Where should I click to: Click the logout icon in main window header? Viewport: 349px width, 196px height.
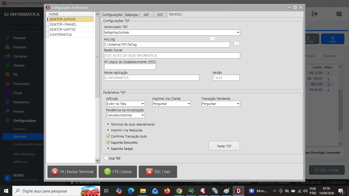coord(315,14)
